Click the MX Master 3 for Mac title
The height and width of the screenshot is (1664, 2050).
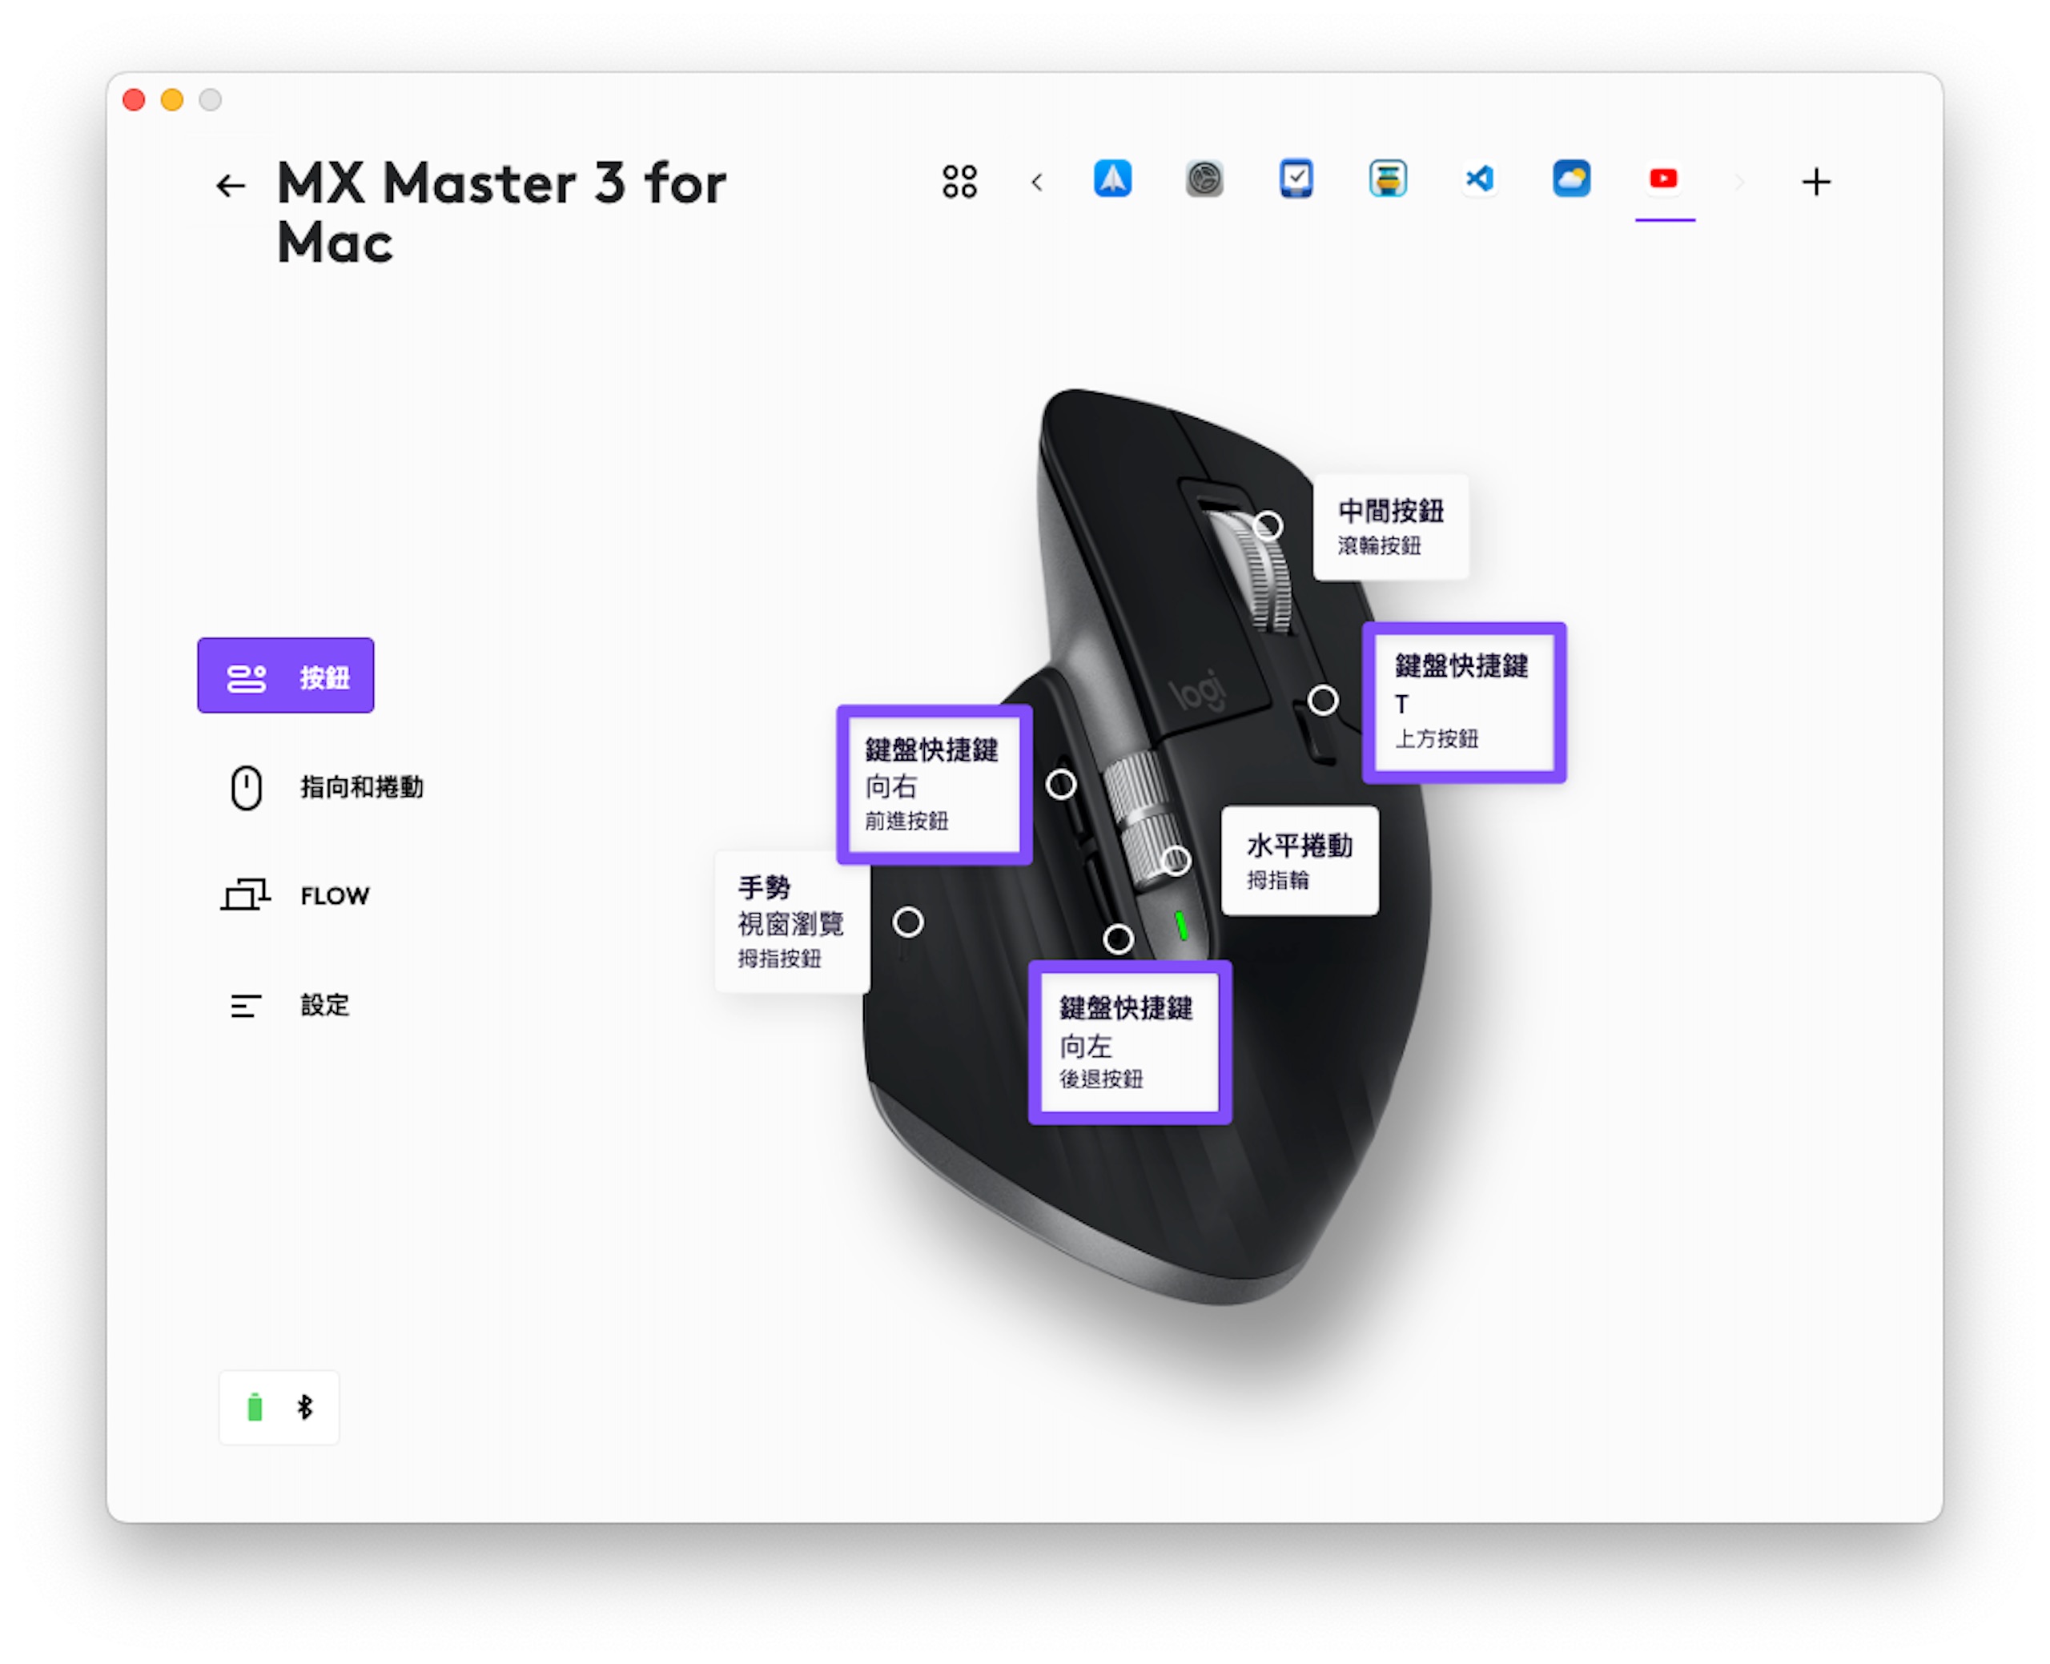click(x=501, y=212)
